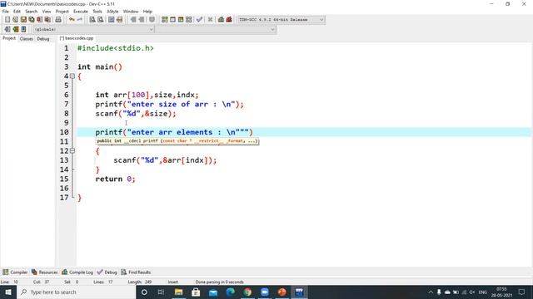Viewport: 533px width, 299px height.
Task: Open the Window menu
Action: click(131, 11)
